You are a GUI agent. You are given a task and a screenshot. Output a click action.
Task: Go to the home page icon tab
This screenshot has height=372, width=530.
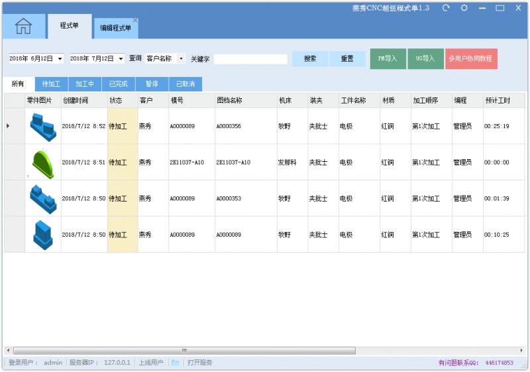(x=23, y=27)
